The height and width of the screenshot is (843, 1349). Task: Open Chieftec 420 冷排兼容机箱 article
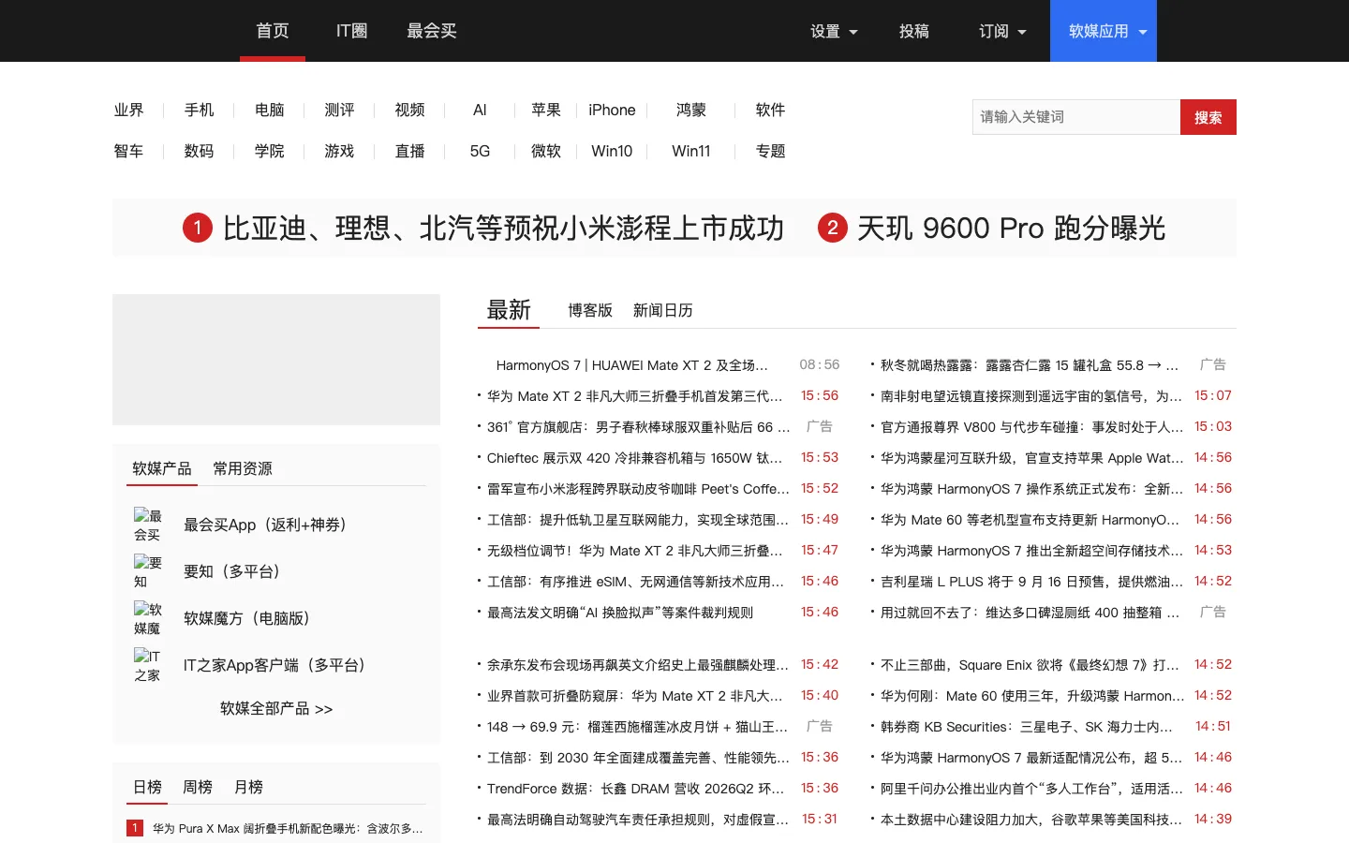634,458
